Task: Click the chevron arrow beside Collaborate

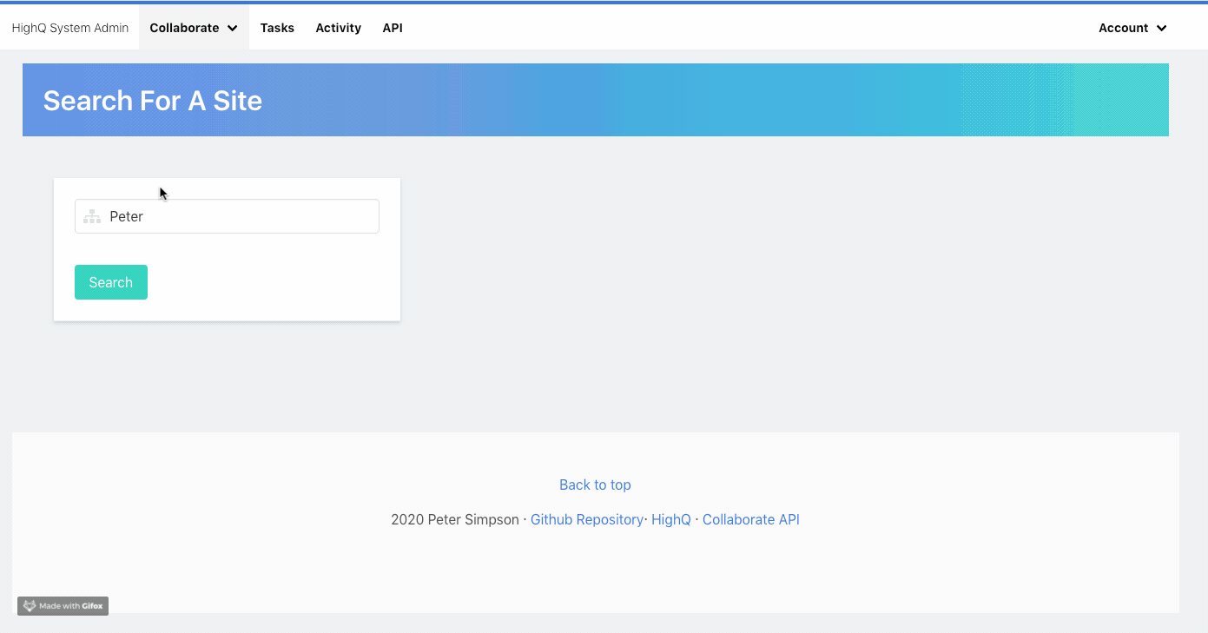Action: [233, 28]
